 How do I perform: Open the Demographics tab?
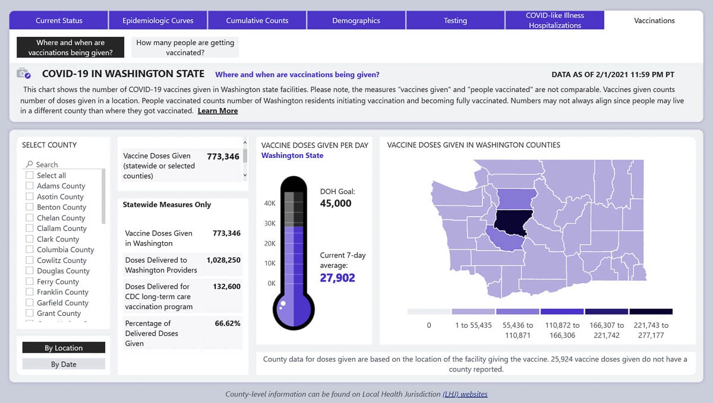356,20
